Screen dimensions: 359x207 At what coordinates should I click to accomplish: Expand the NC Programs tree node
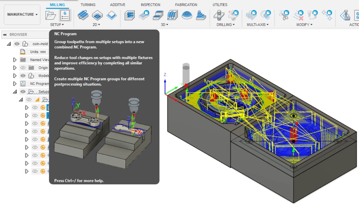coord(15,84)
